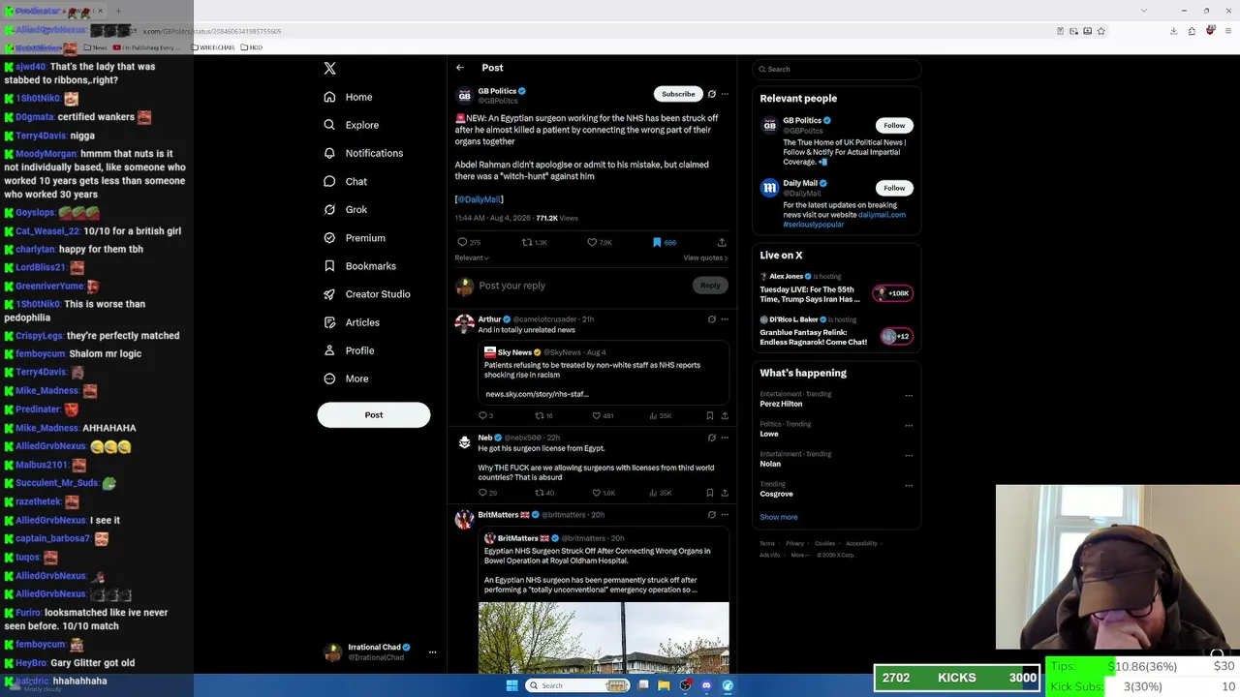Image resolution: width=1240 pixels, height=697 pixels.
Task: Open Chat in the X sidebar
Action: pyautogui.click(x=345, y=181)
